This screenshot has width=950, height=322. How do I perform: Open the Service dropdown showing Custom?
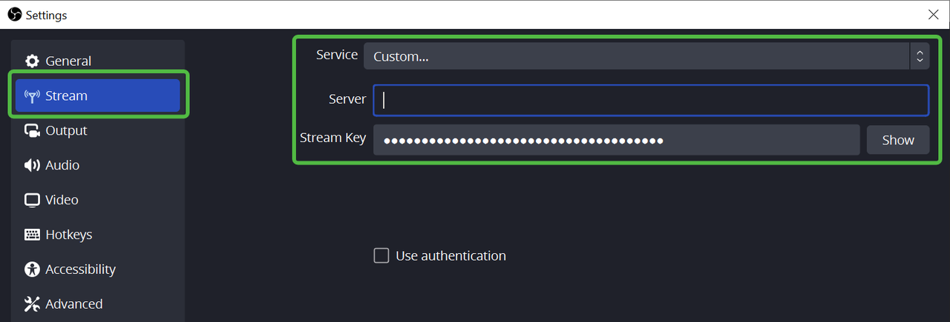636,56
